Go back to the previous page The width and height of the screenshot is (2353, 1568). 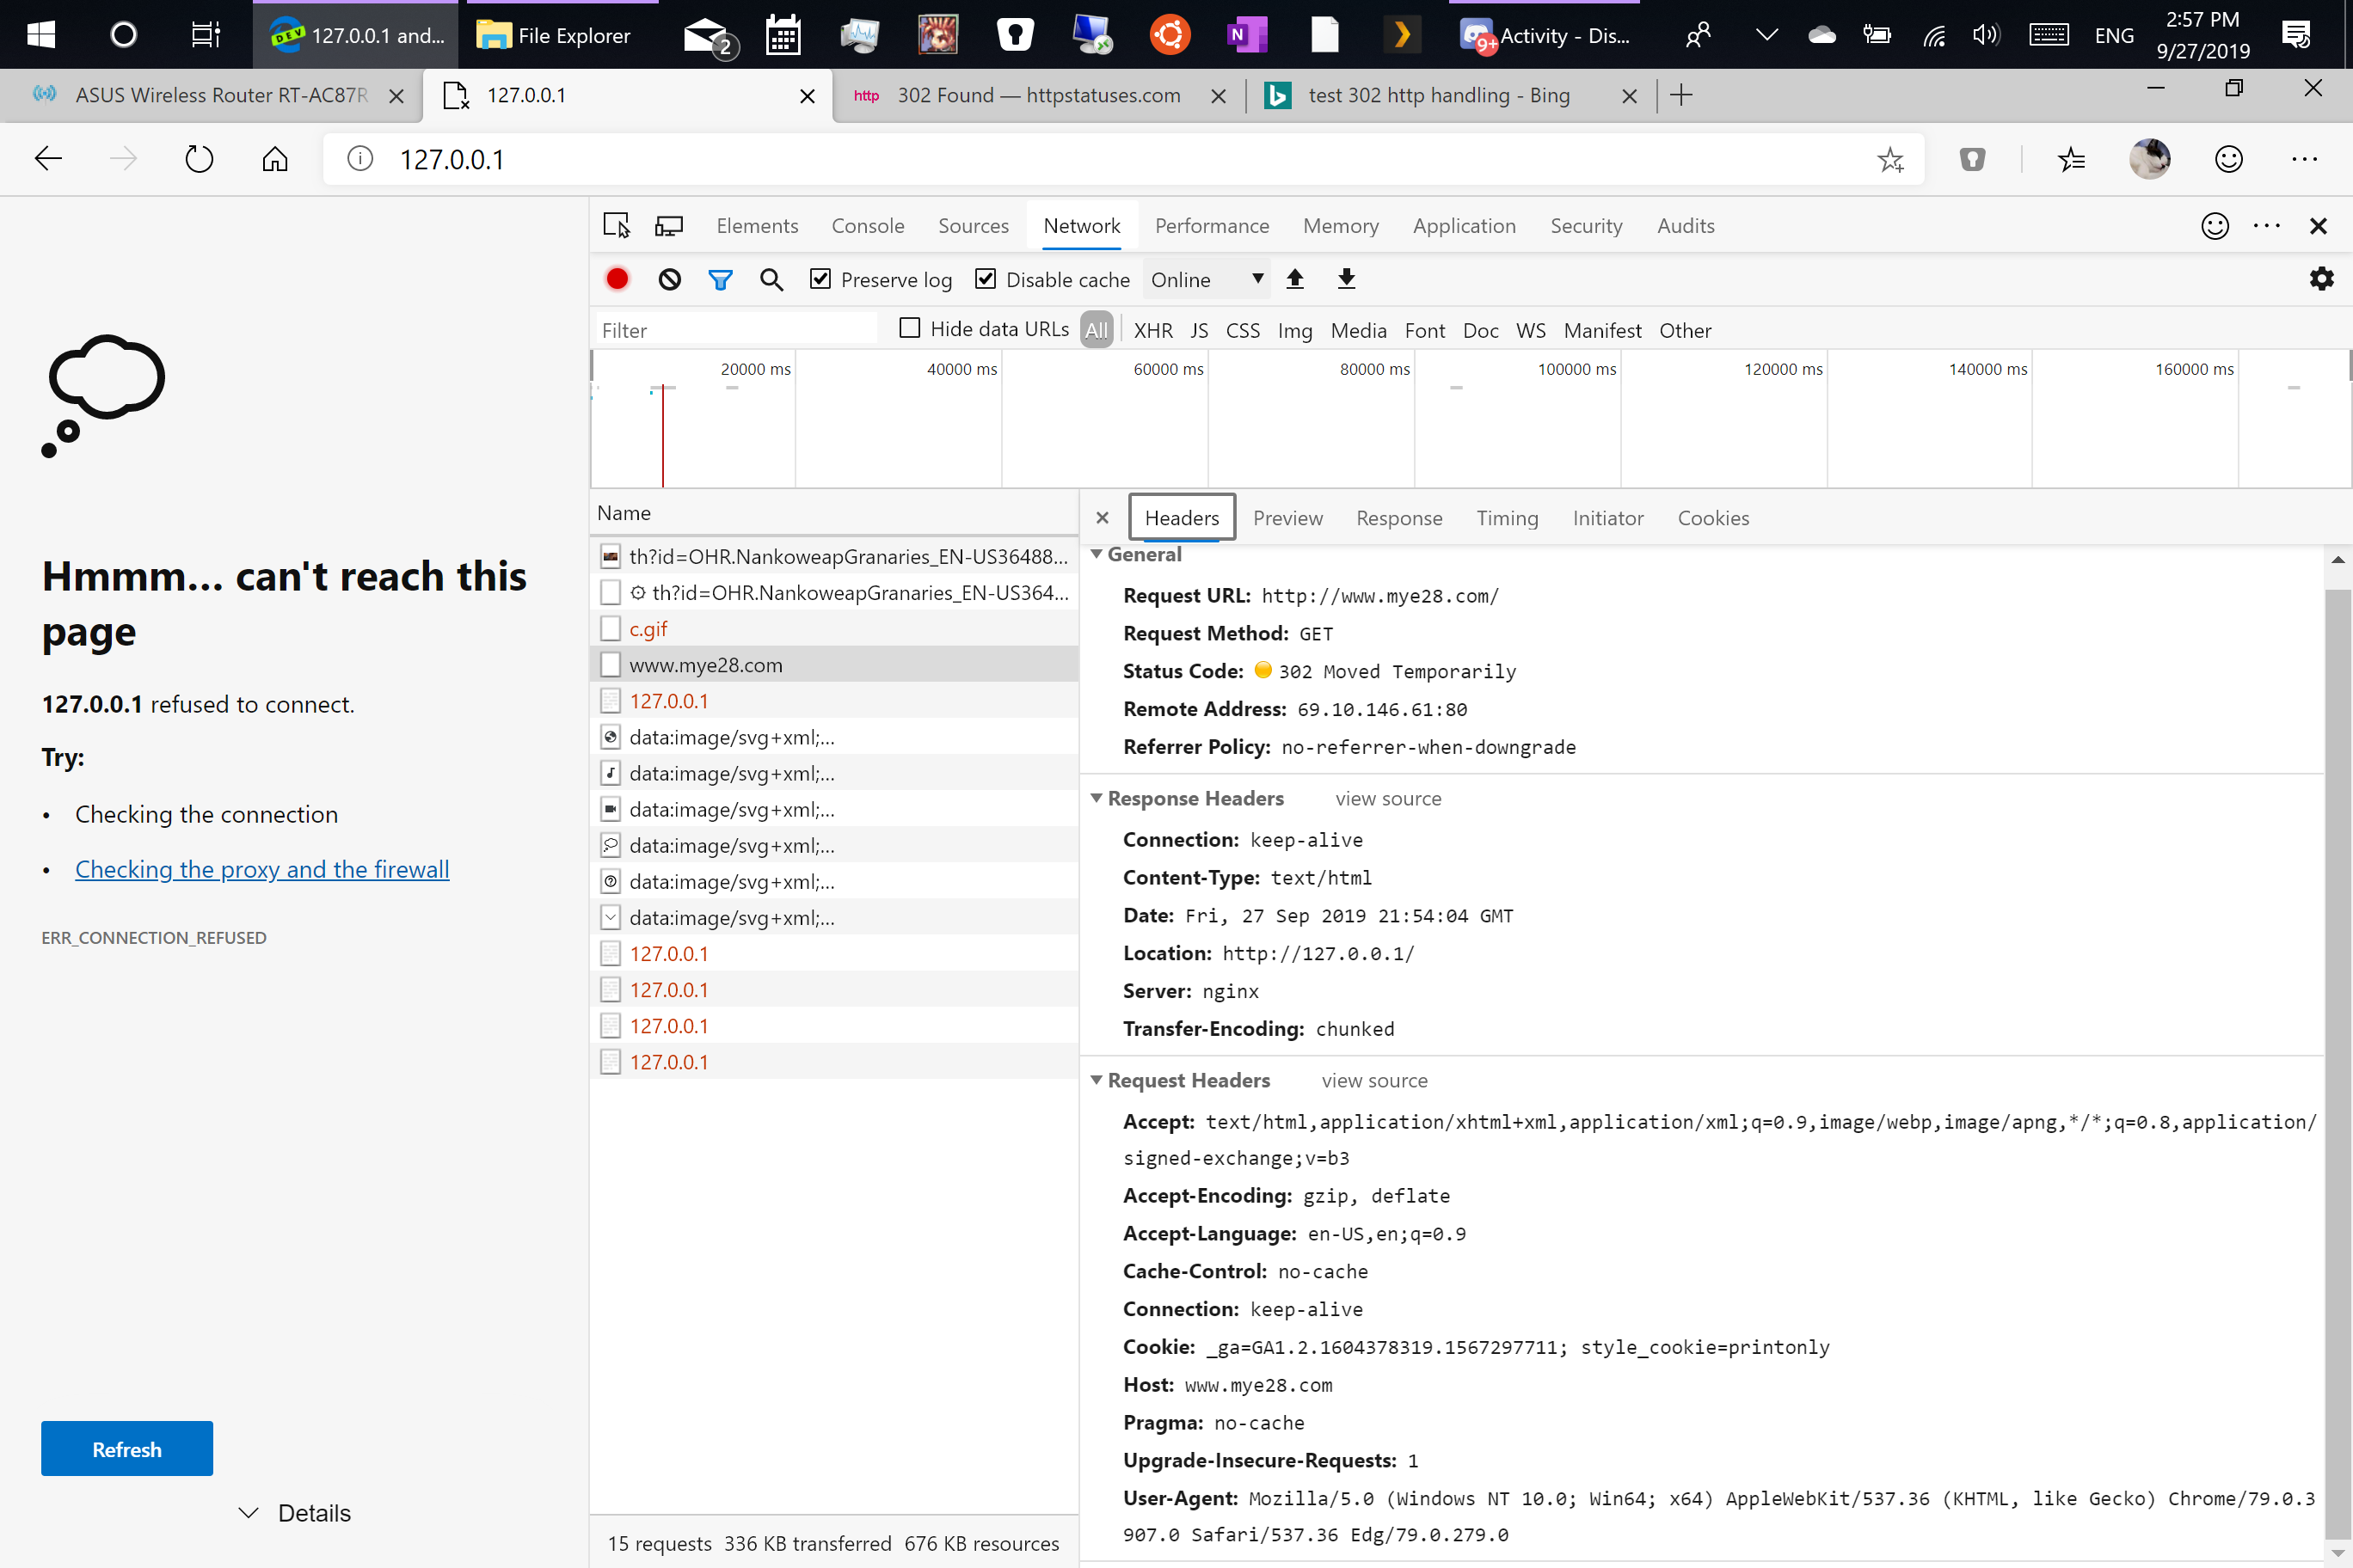tap(48, 159)
